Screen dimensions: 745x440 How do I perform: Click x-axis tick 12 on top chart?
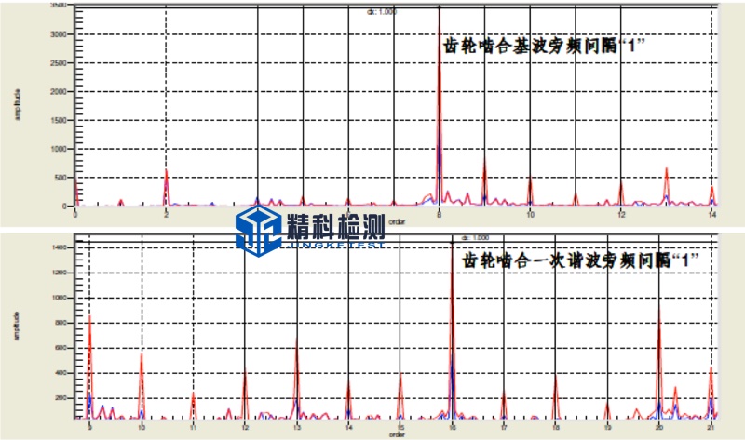coord(621,214)
